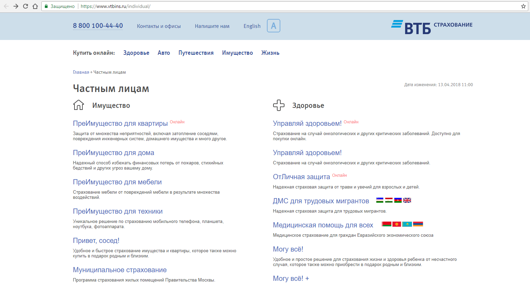Viewport: 530px width, 286px height.
Task: Switch the site language to English
Action: [x=252, y=26]
